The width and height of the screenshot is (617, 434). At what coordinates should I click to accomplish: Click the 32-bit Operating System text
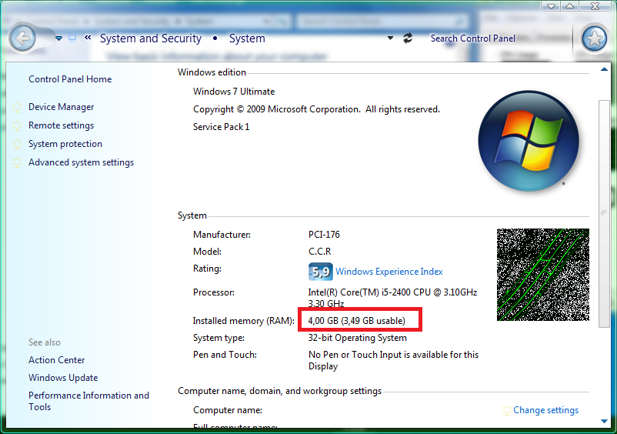click(x=357, y=338)
